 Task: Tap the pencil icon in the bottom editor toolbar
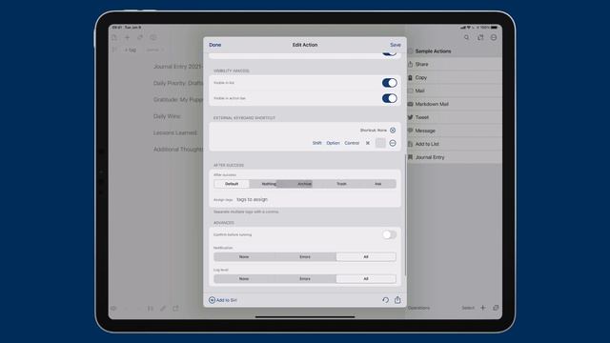tap(163, 309)
